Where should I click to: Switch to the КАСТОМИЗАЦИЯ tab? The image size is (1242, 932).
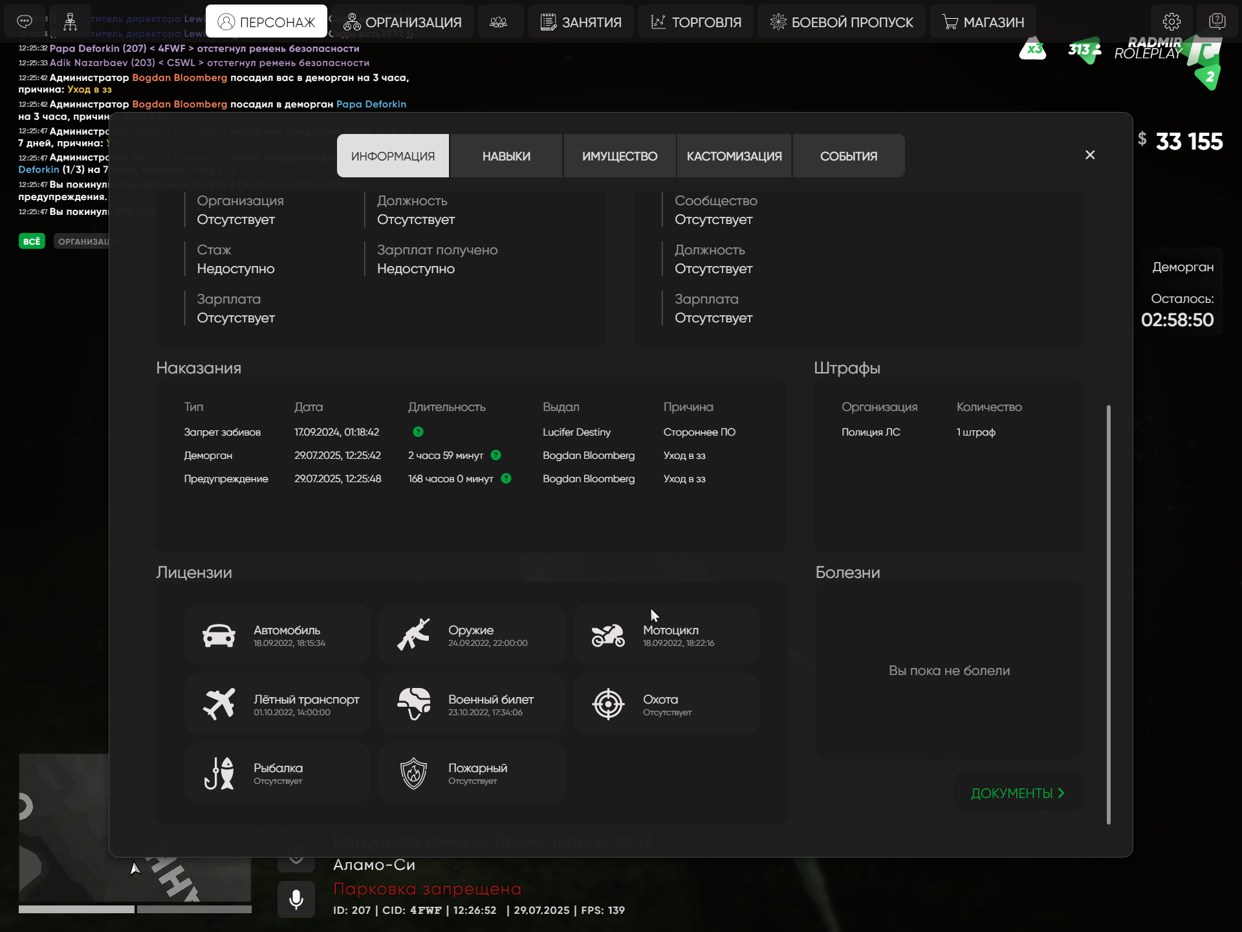point(734,156)
